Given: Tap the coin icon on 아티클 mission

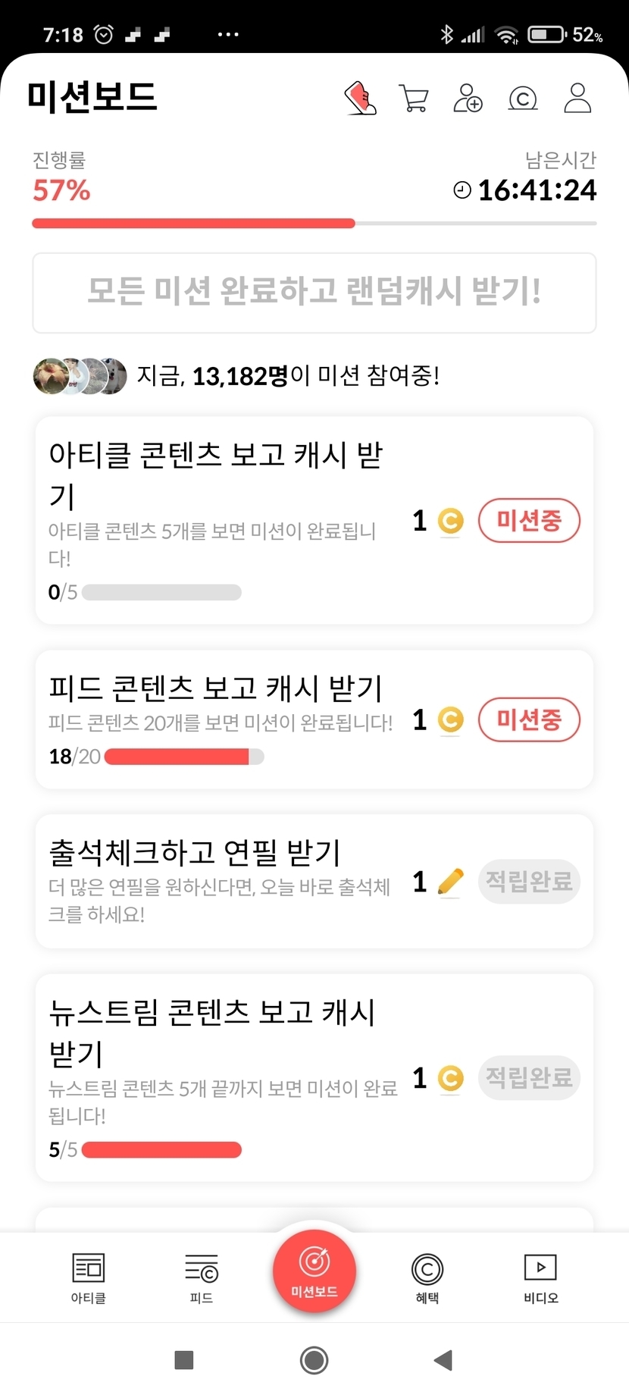Looking at the screenshot, I should (451, 521).
